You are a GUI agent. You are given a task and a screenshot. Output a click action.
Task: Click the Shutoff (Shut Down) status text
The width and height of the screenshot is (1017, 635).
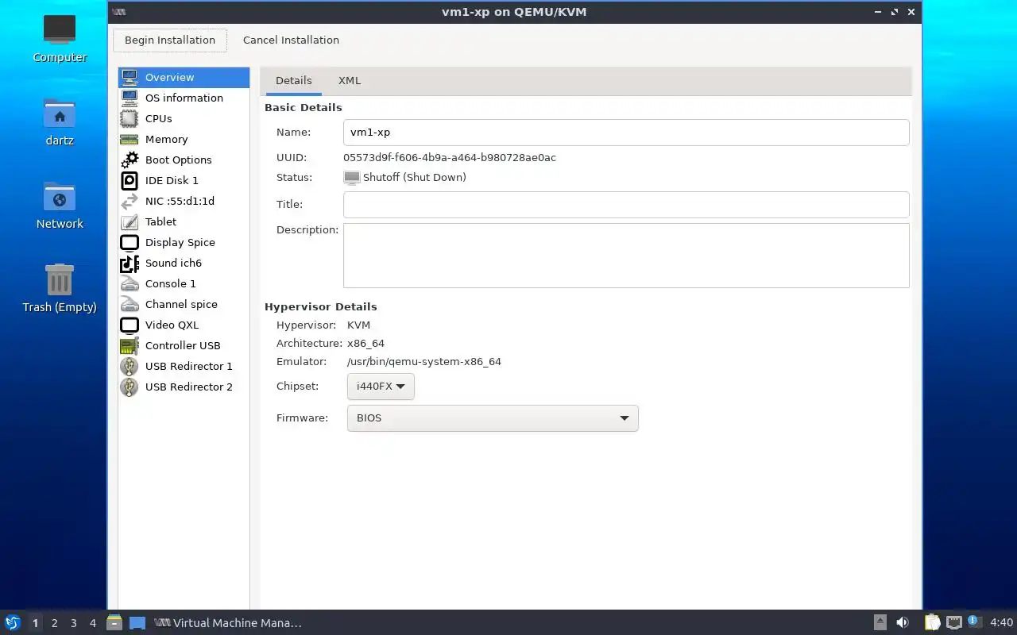(415, 178)
